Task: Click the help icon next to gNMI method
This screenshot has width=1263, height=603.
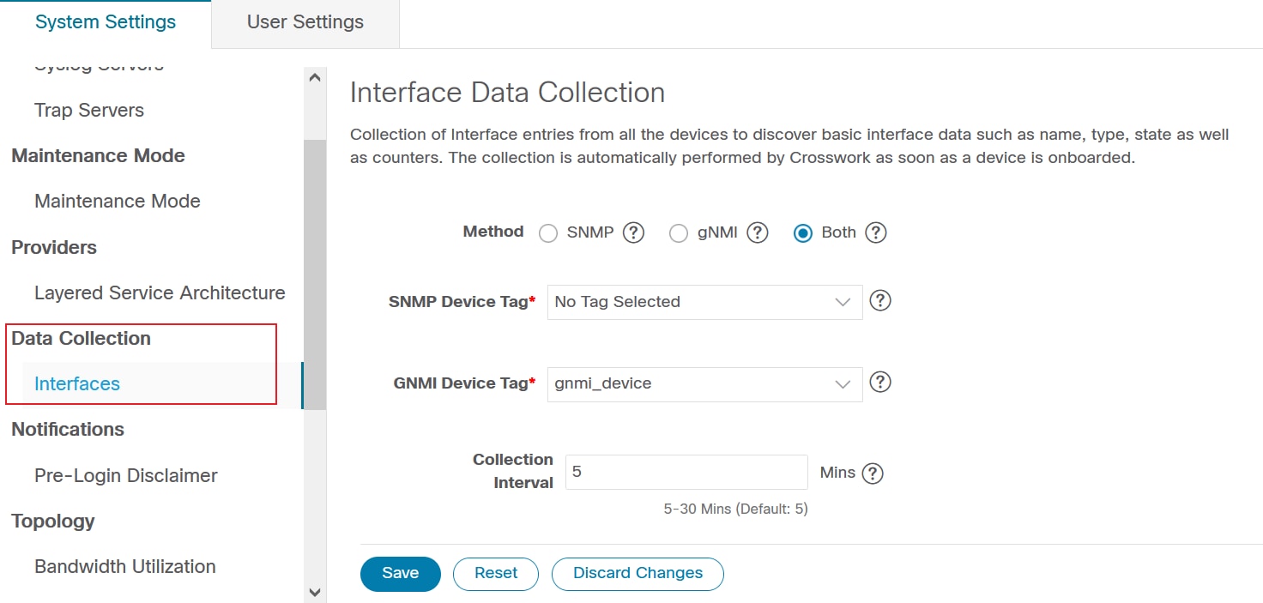Action: click(757, 232)
